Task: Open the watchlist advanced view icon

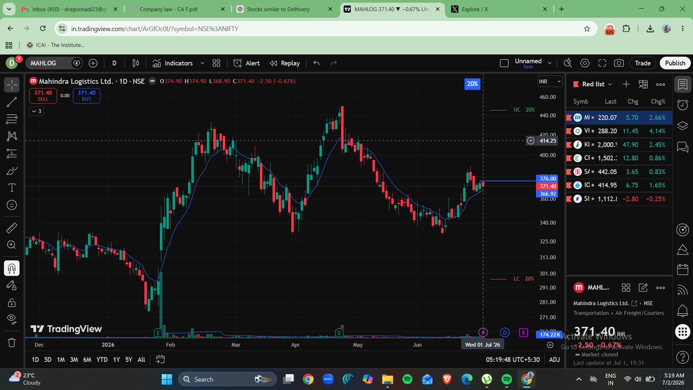Action: click(x=643, y=84)
